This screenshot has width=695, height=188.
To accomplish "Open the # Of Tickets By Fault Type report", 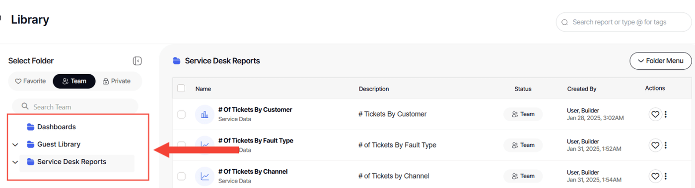I will tap(256, 141).
